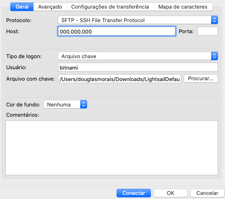Click inside the Comentários text area
The height and width of the screenshot is (199, 225).
[112, 148]
